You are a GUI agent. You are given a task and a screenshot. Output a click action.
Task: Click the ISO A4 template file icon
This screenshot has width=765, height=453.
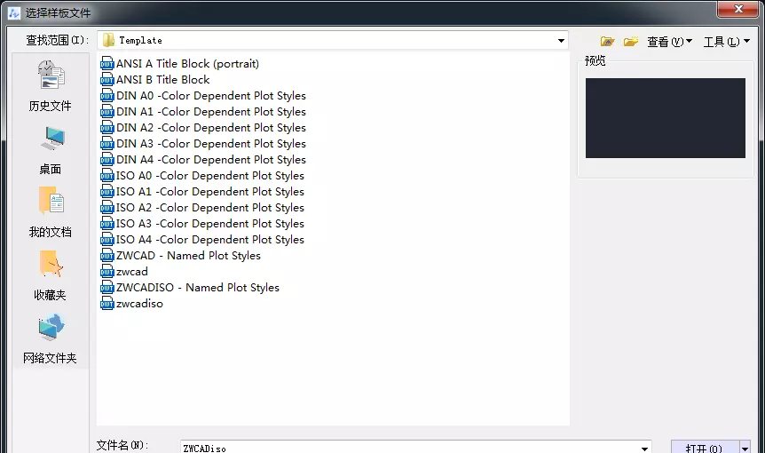point(106,240)
